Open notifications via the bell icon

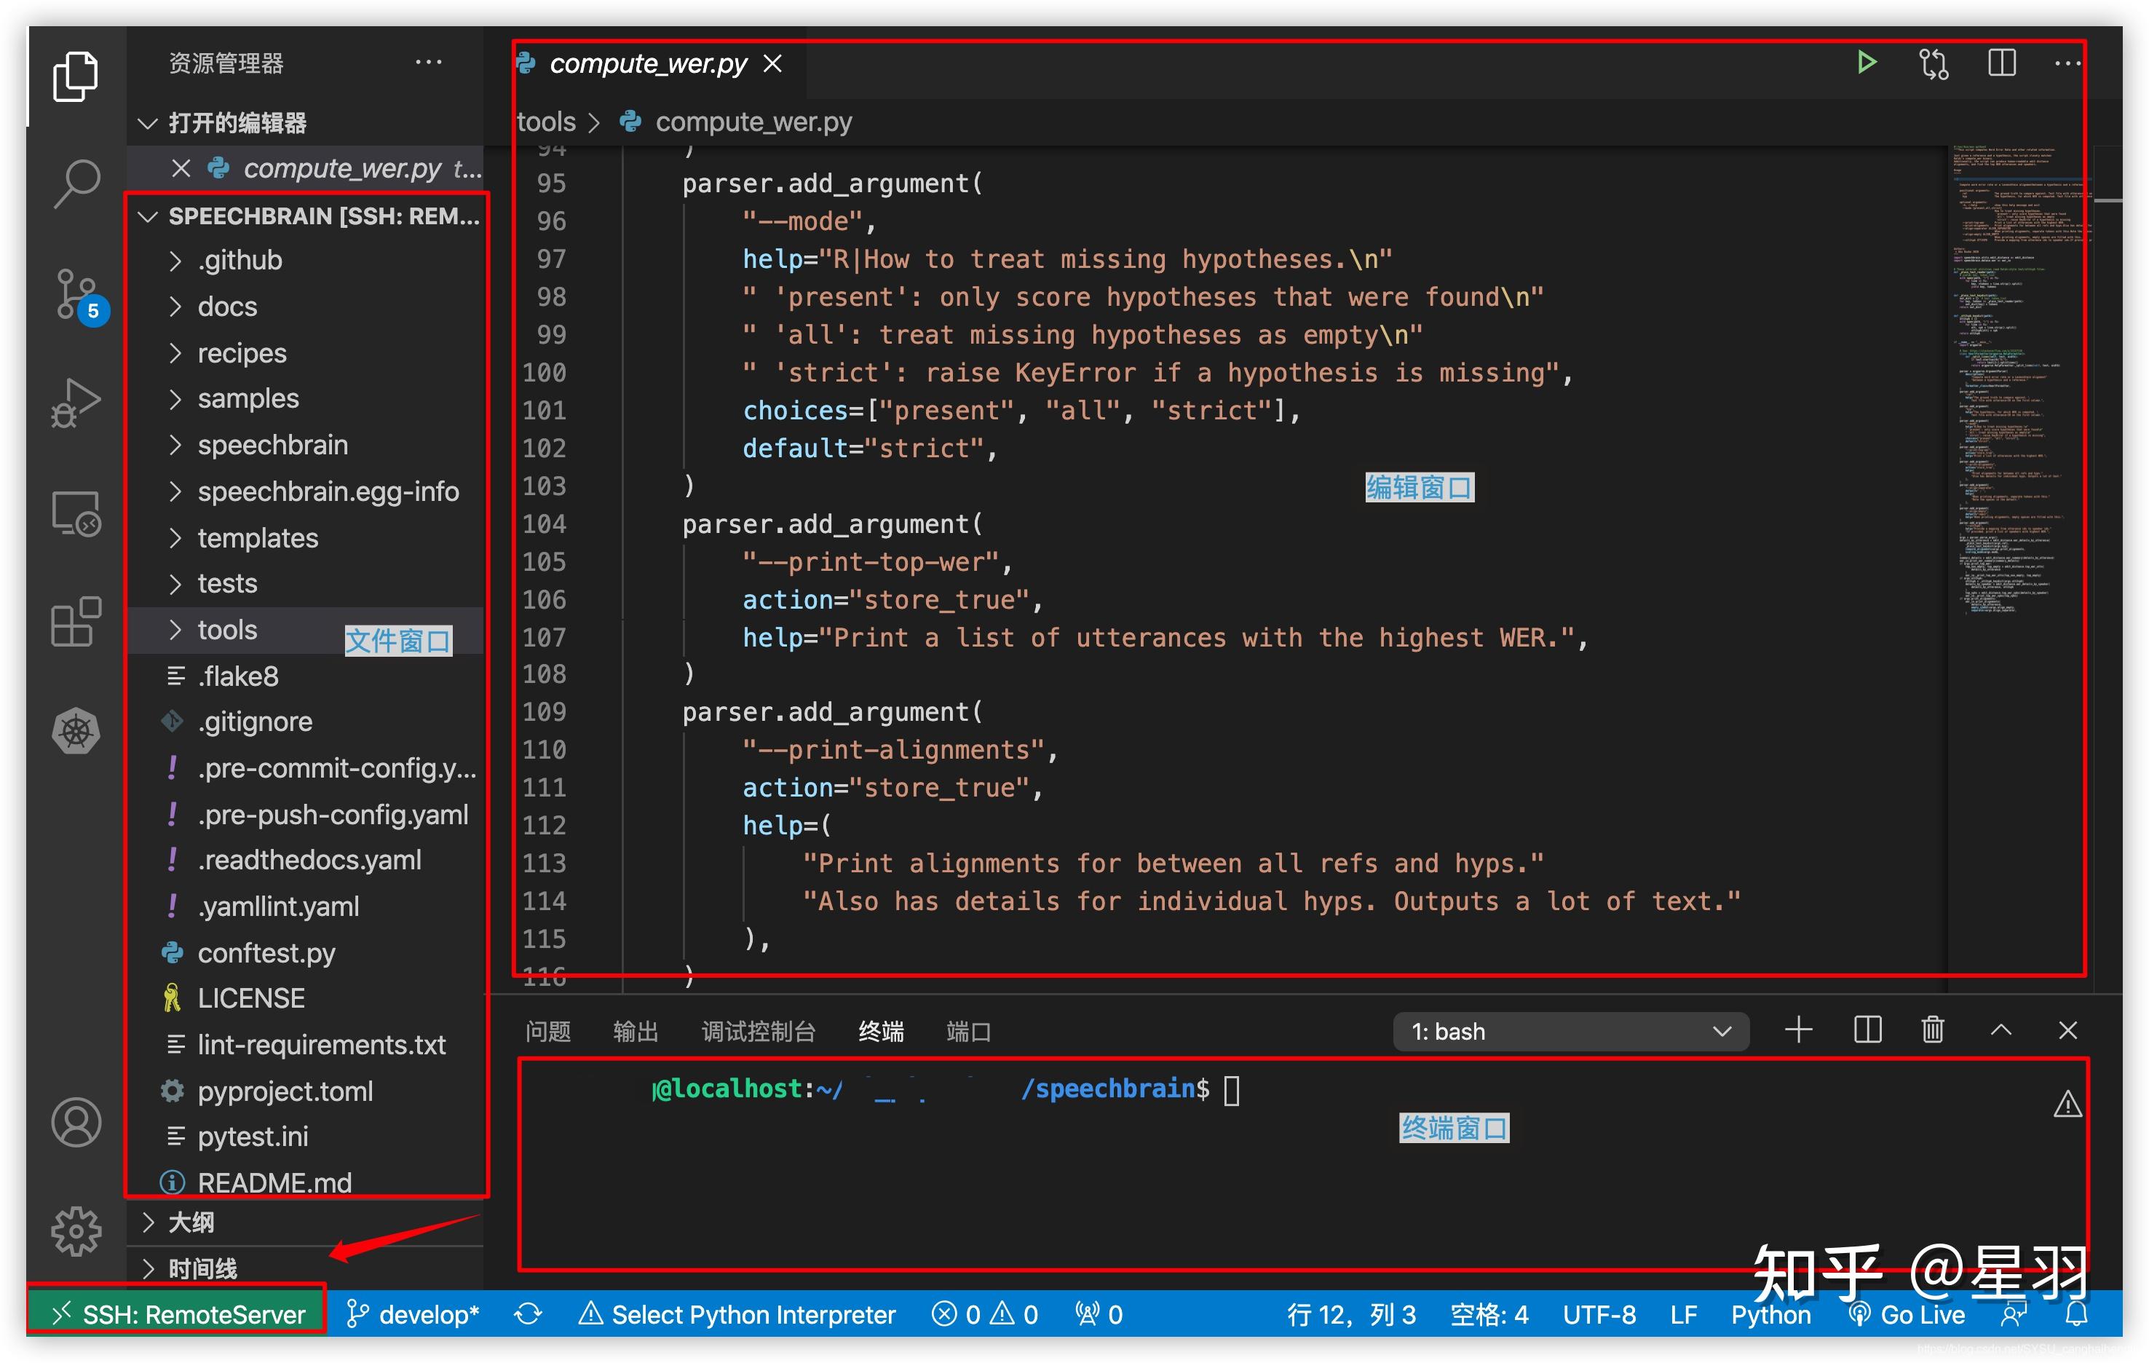(x=2075, y=1314)
